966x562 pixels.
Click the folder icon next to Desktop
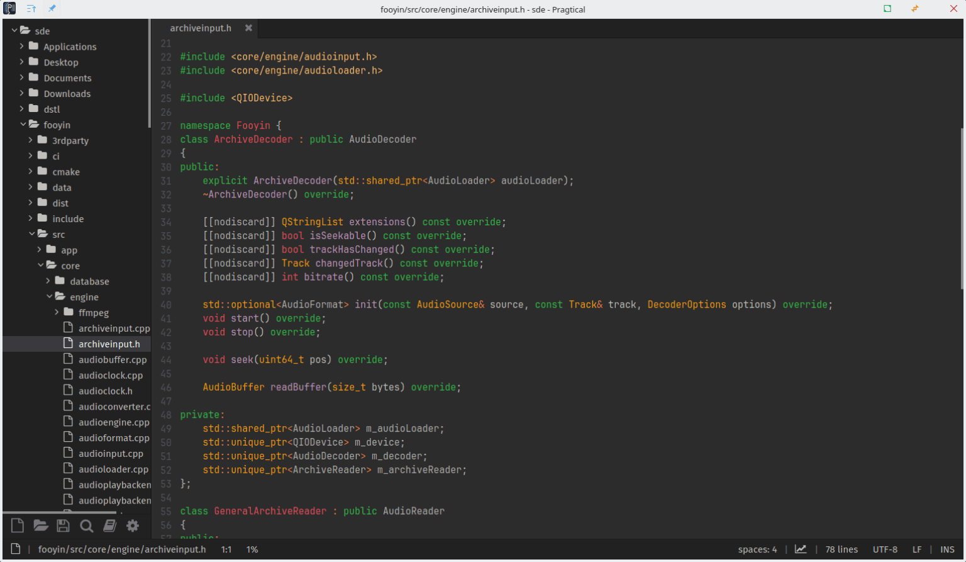(x=34, y=62)
